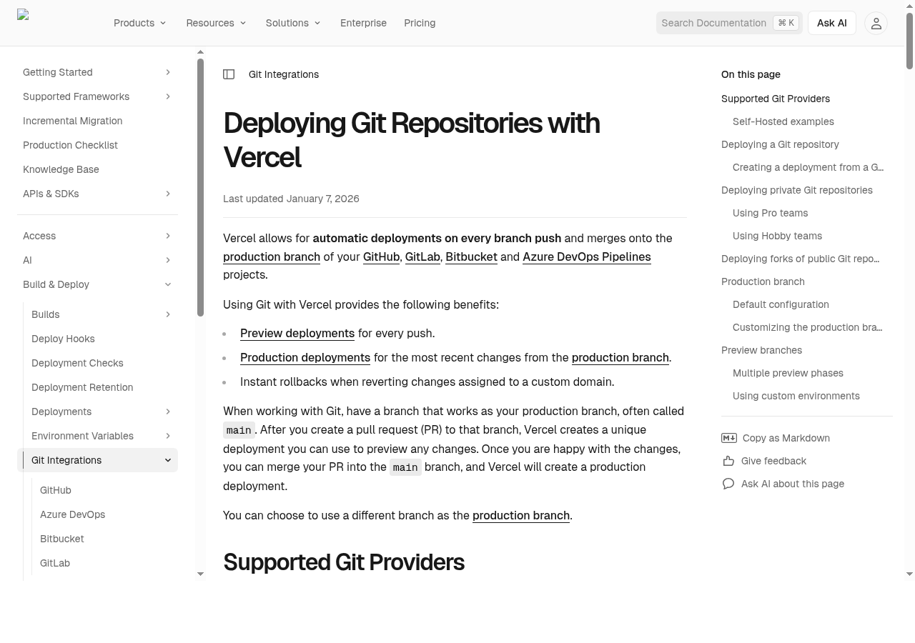Image resolution: width=915 pixels, height=643 pixels.
Task: Jump to Self-Hosted examples section
Action: pyautogui.click(x=783, y=121)
